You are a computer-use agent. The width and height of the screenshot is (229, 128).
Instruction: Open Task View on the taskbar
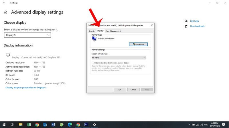[x=12, y=125]
